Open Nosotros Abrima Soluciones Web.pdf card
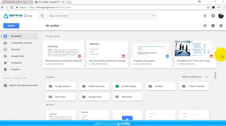Image resolution: width=226 pixels, height=126 pixels. pos(63,55)
